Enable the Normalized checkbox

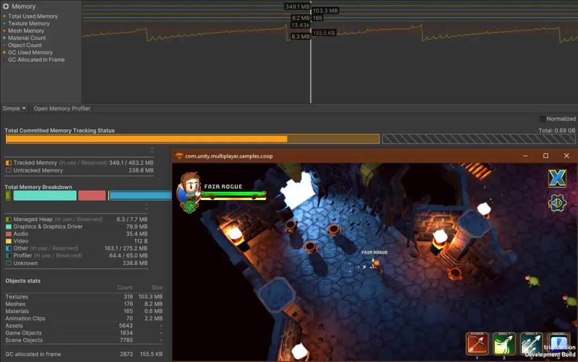[542, 118]
